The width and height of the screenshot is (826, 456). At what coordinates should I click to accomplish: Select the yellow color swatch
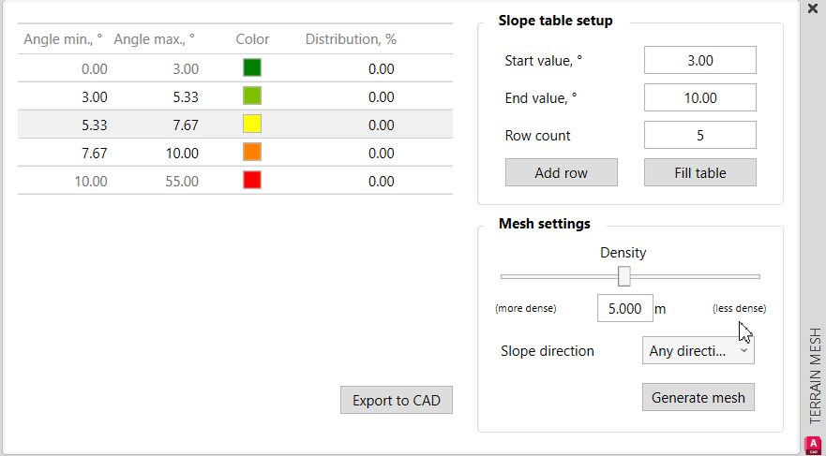251,125
